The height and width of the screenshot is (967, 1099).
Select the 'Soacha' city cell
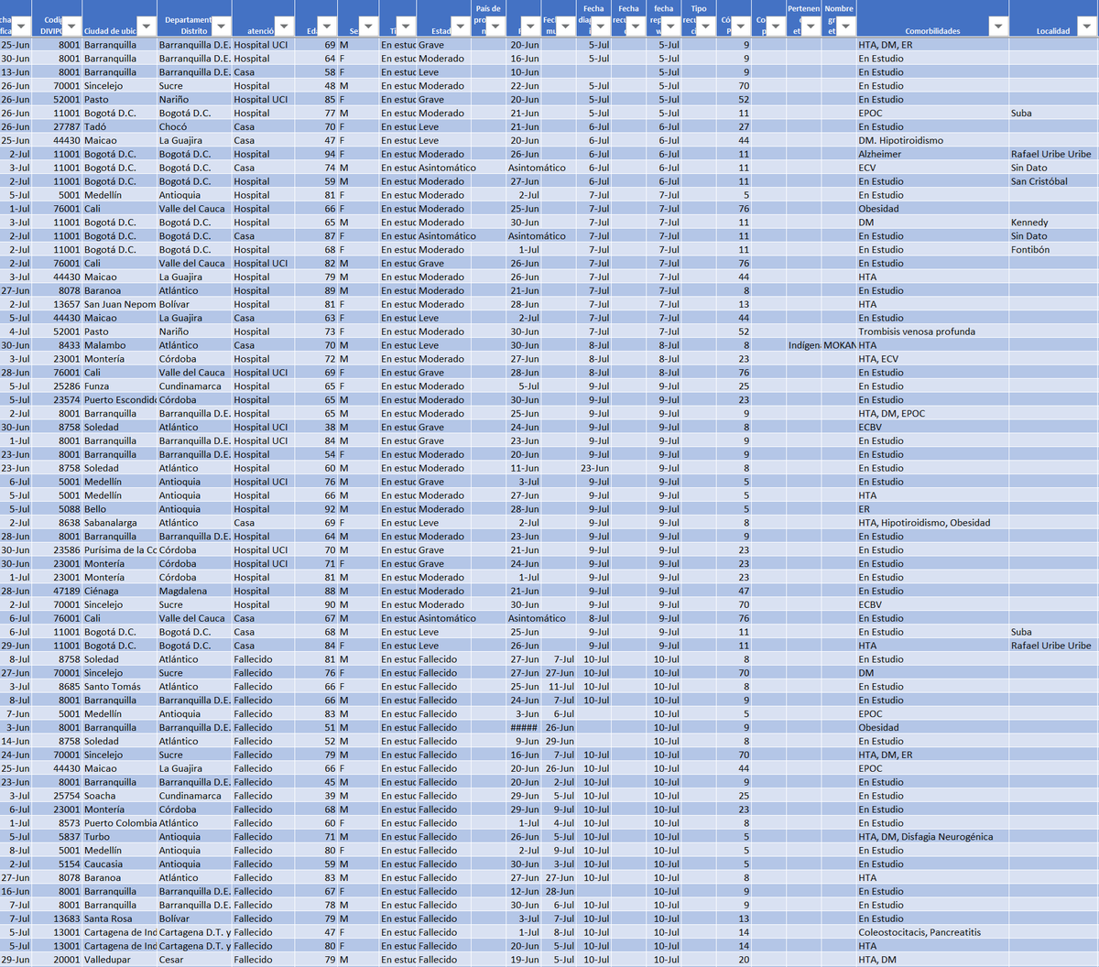tap(119, 796)
